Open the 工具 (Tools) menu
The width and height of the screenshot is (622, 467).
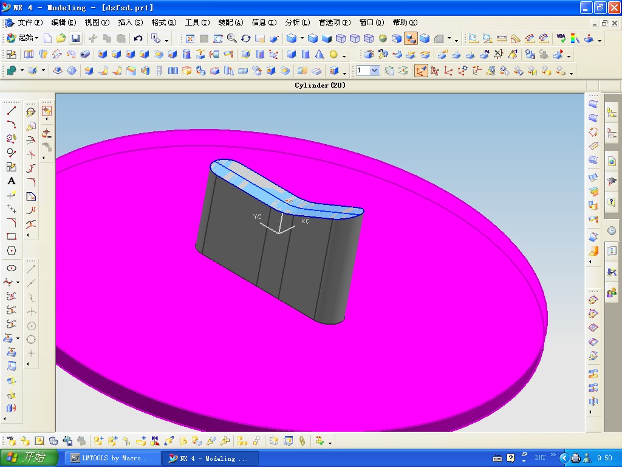[x=197, y=22]
